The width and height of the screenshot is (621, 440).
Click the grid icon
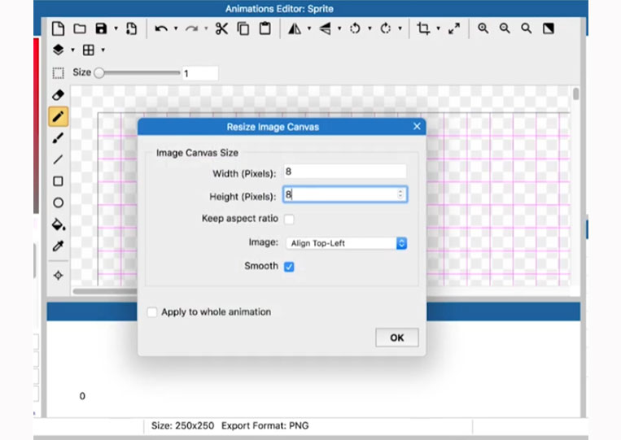point(89,50)
